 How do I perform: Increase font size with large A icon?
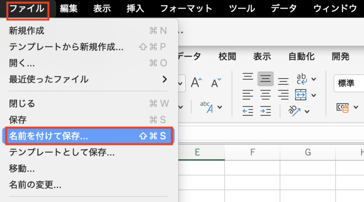click(196, 82)
